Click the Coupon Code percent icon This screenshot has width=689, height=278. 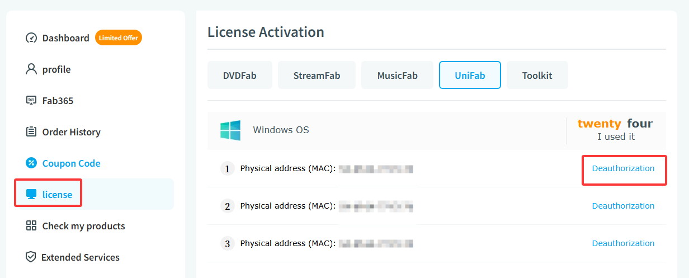point(31,163)
